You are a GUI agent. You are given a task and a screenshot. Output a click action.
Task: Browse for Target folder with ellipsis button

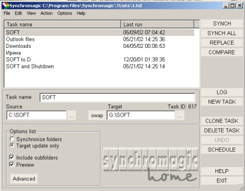coord(179,115)
